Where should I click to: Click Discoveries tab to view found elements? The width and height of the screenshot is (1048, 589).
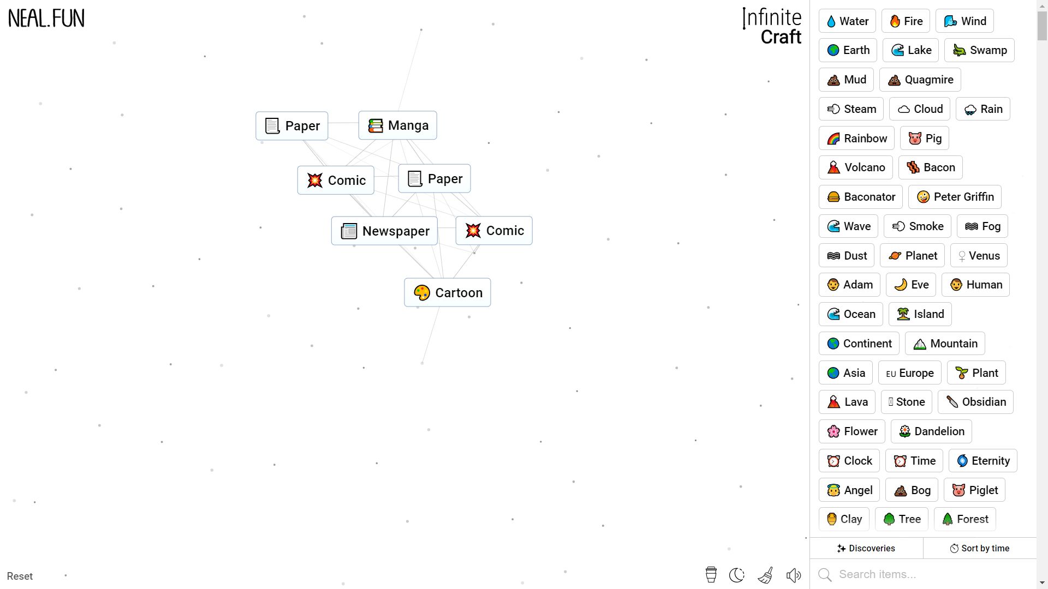coord(867,548)
